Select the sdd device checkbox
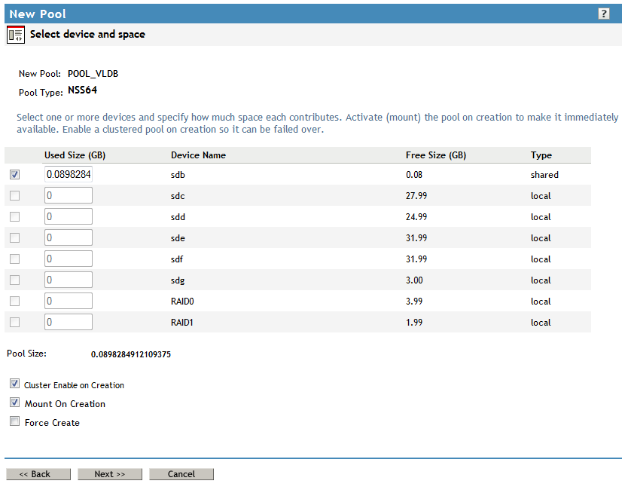625x493 pixels. point(16,216)
